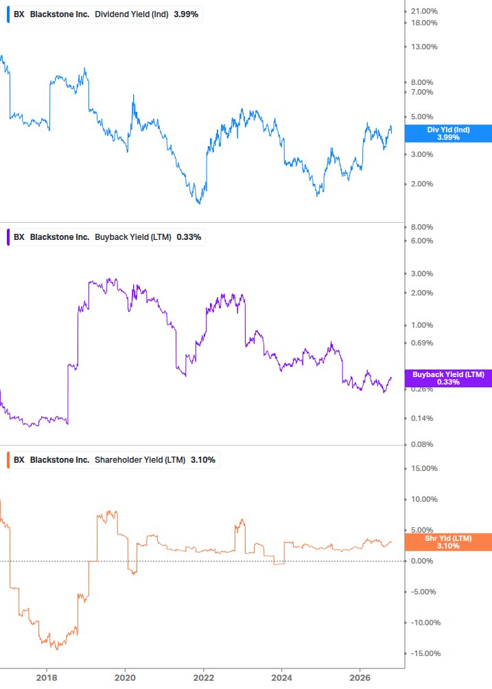This screenshot has width=492, height=689.
Task: Click the -5.00% axis value on shareholder chart
Action: click(423, 592)
